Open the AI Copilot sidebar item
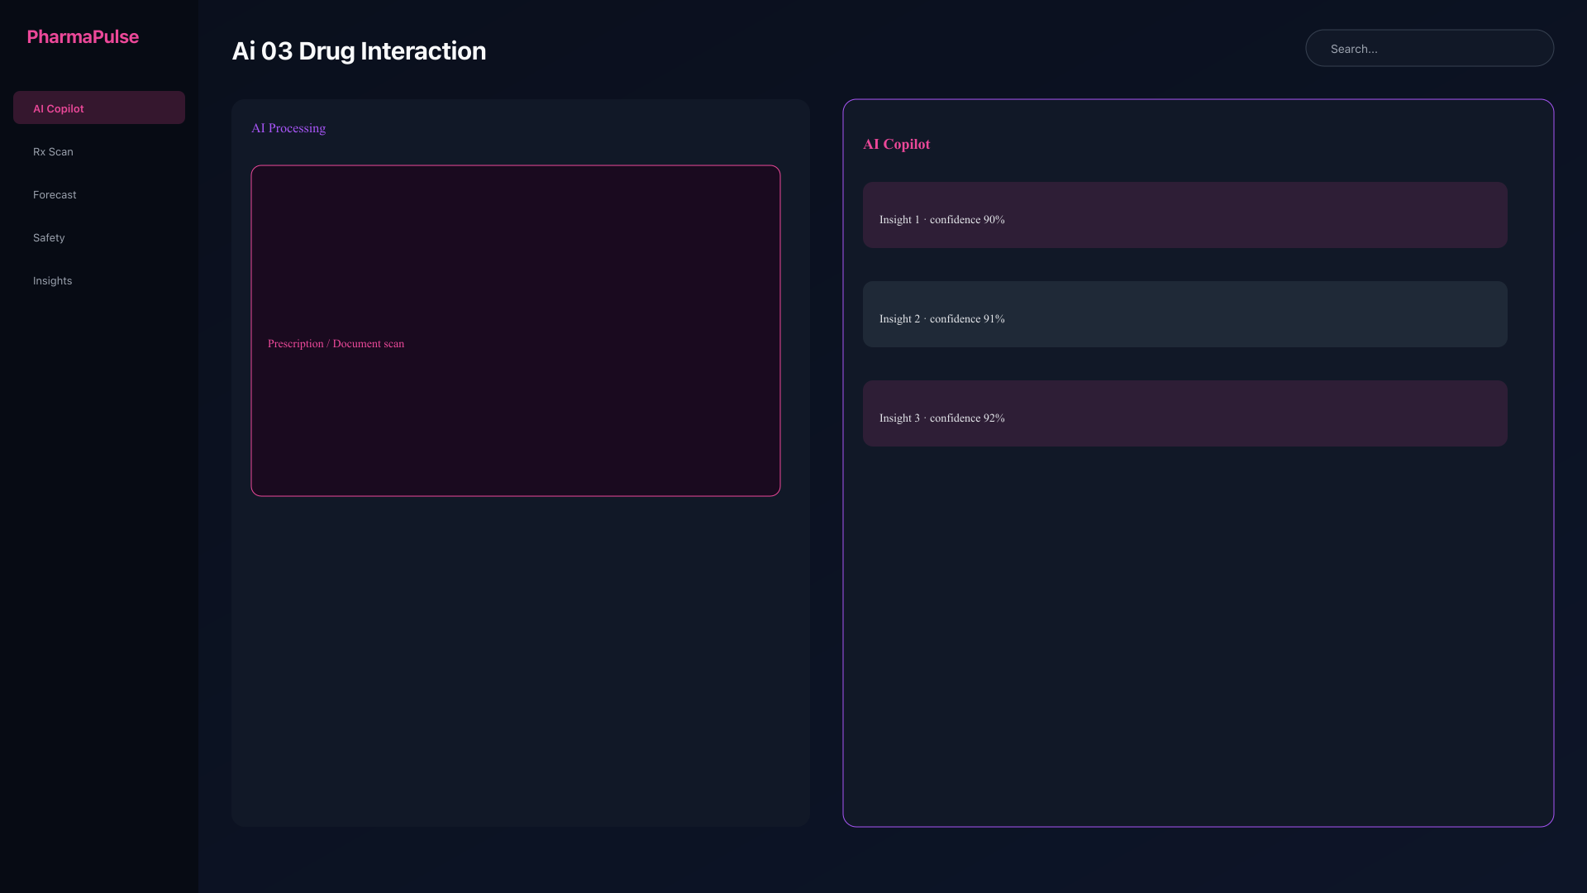This screenshot has height=893, width=1587. pos(99,107)
